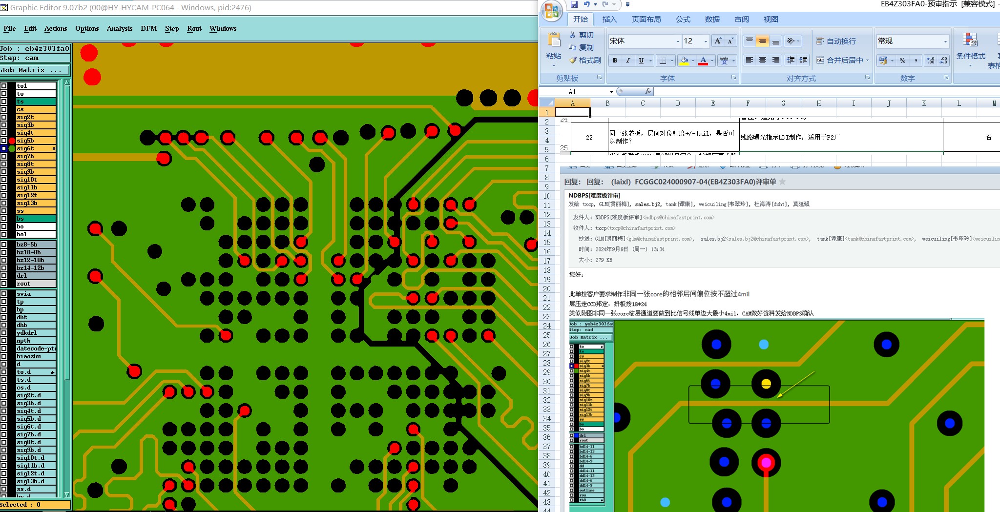Select the datecode-pth layer name

[x=36, y=348]
